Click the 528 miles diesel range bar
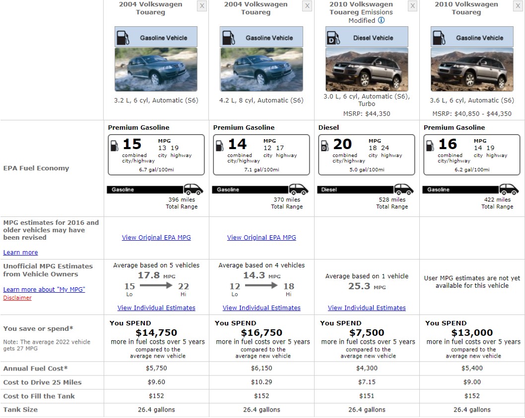This screenshot has width=525, height=418. point(356,190)
